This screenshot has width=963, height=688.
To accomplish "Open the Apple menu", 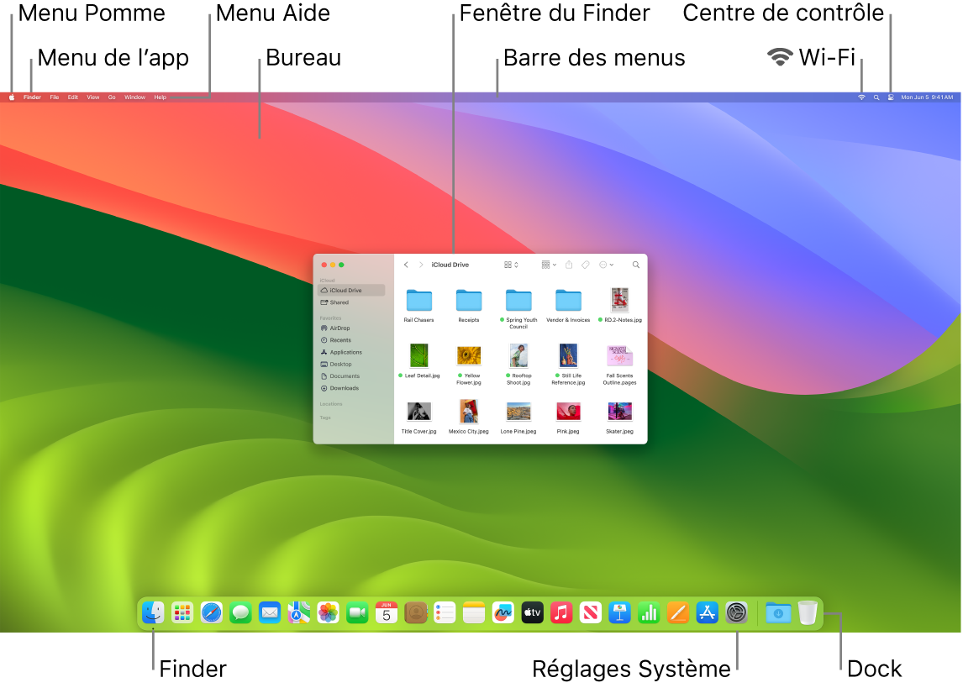I will click(11, 97).
